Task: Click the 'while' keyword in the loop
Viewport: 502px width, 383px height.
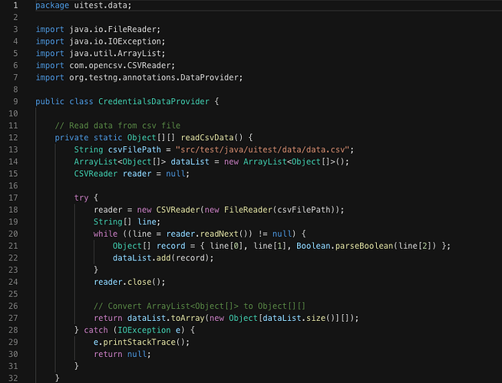Action: pyautogui.click(x=105, y=233)
